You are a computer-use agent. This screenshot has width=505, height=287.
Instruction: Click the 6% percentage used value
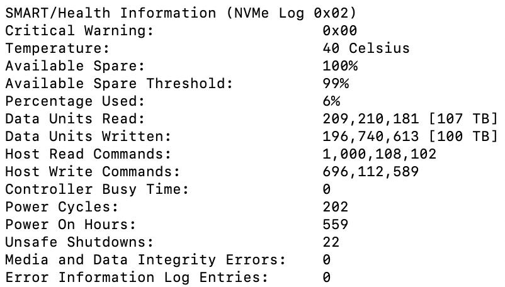331,101
